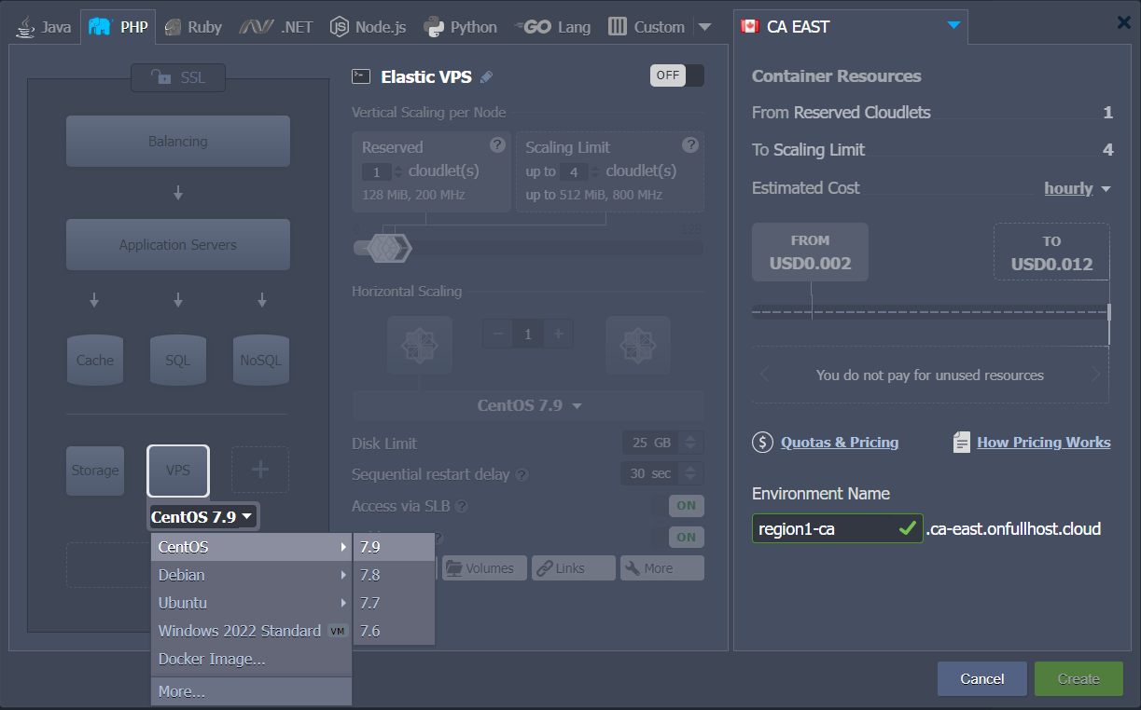The image size is (1141, 710).
Task: Click the help icon in Reserved cloudlets box
Action: (x=497, y=144)
